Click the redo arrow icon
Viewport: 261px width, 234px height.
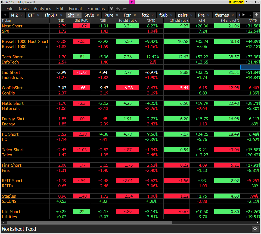(x=125, y=9)
